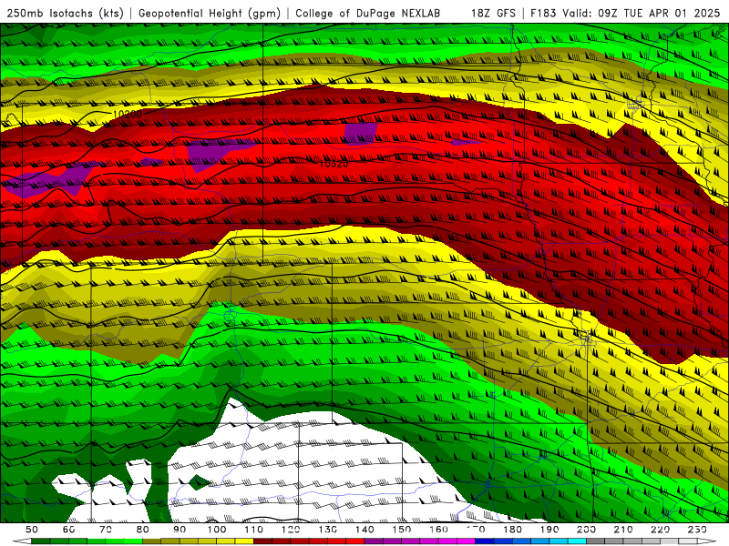729x546 pixels.
Task: Click the '100' colorbar value label
Action: [217, 530]
